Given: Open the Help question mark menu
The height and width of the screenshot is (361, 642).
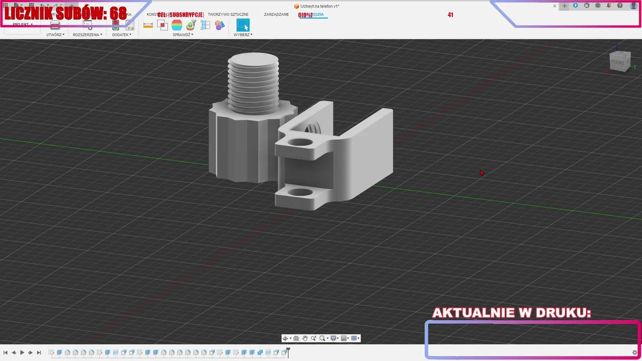Looking at the screenshot, I should pyautogui.click(x=620, y=6).
